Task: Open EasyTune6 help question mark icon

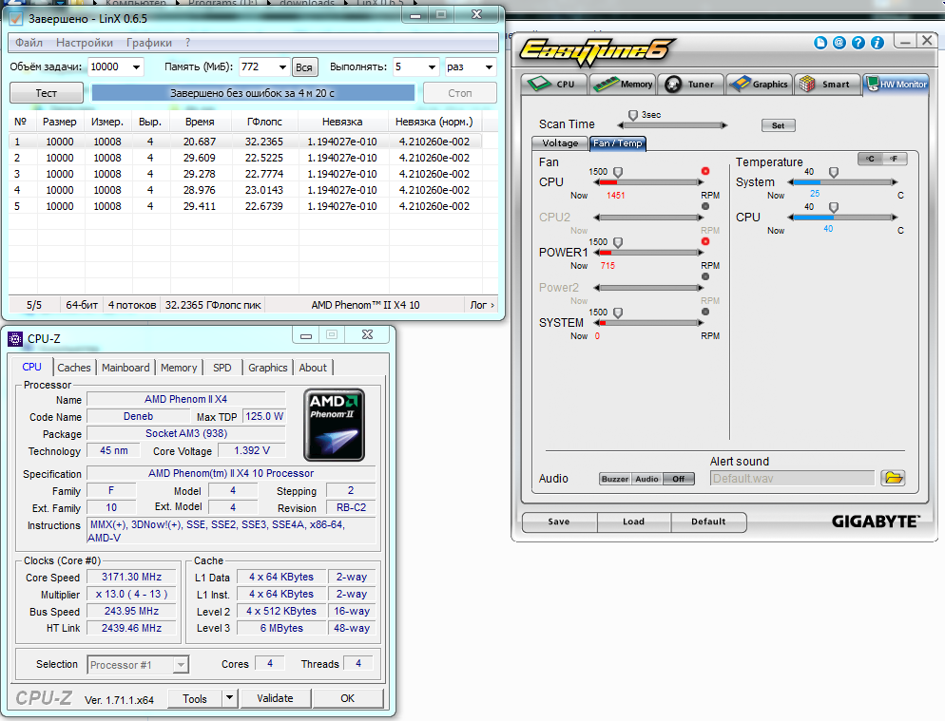Action: (x=858, y=43)
